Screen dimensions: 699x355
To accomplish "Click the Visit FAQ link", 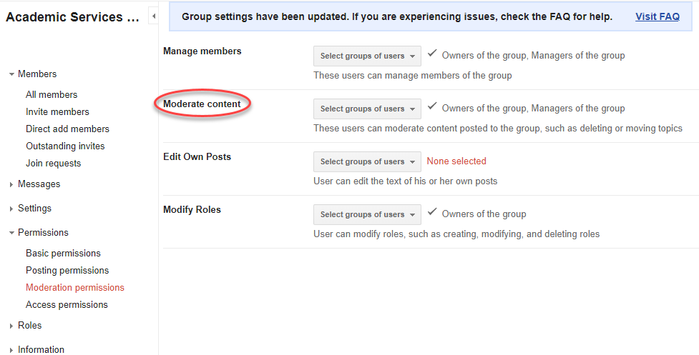I will coord(657,16).
